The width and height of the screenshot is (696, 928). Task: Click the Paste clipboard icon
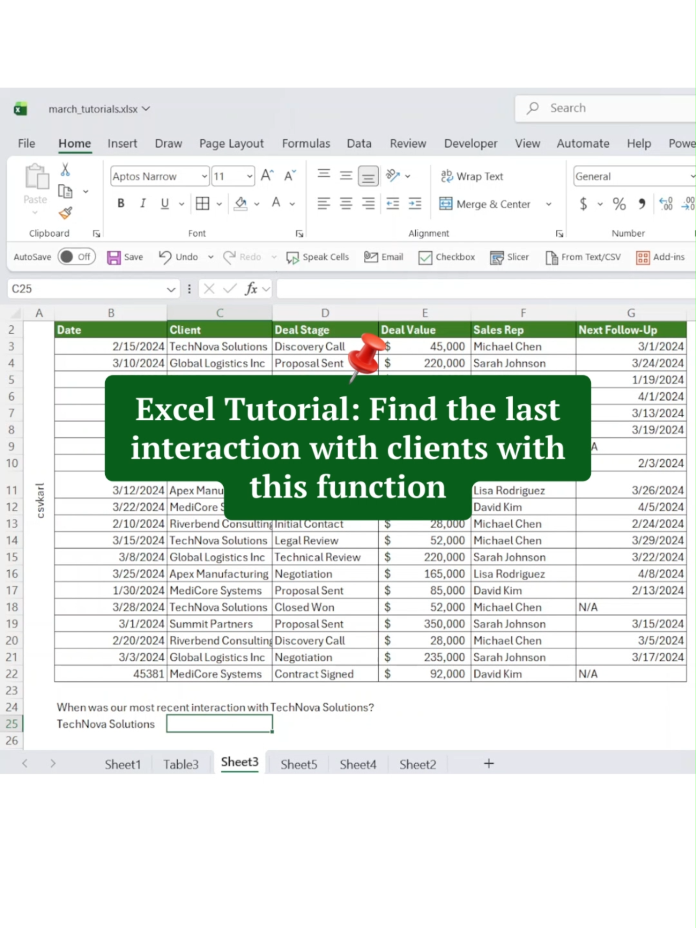[x=36, y=177]
